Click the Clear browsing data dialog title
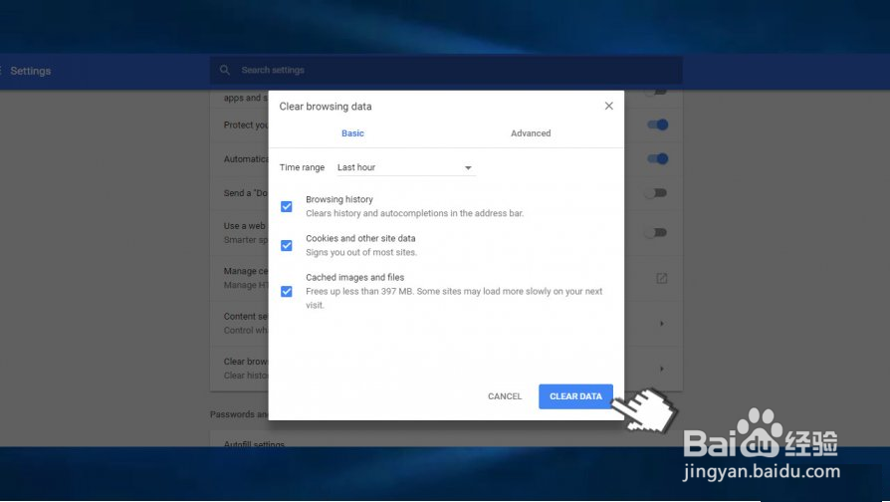Screen dimensions: 890x502 point(326,107)
